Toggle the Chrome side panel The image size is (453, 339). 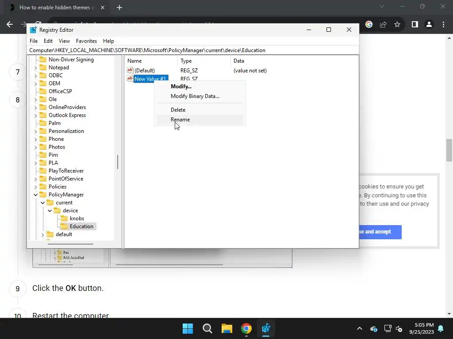[415, 25]
